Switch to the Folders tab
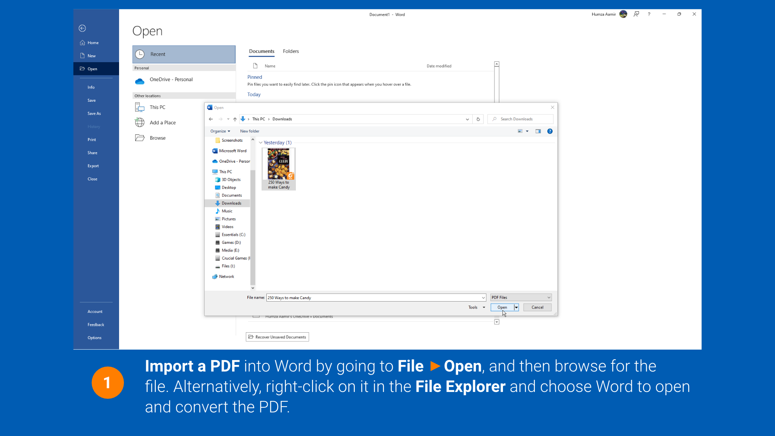This screenshot has height=436, width=775. (291, 51)
